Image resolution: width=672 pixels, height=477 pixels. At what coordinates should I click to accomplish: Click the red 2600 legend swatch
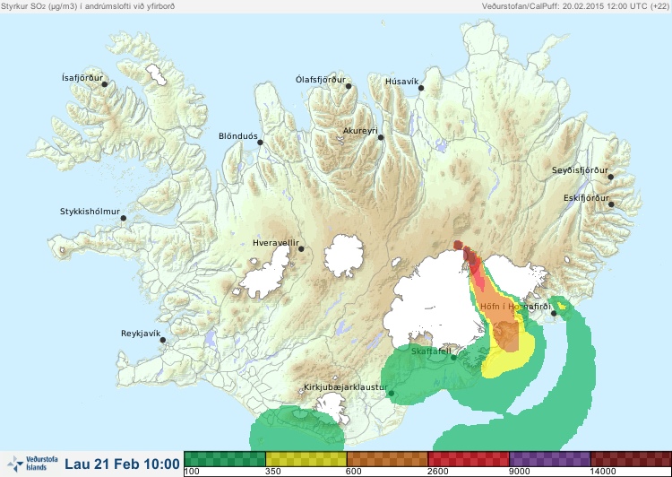click(469, 459)
